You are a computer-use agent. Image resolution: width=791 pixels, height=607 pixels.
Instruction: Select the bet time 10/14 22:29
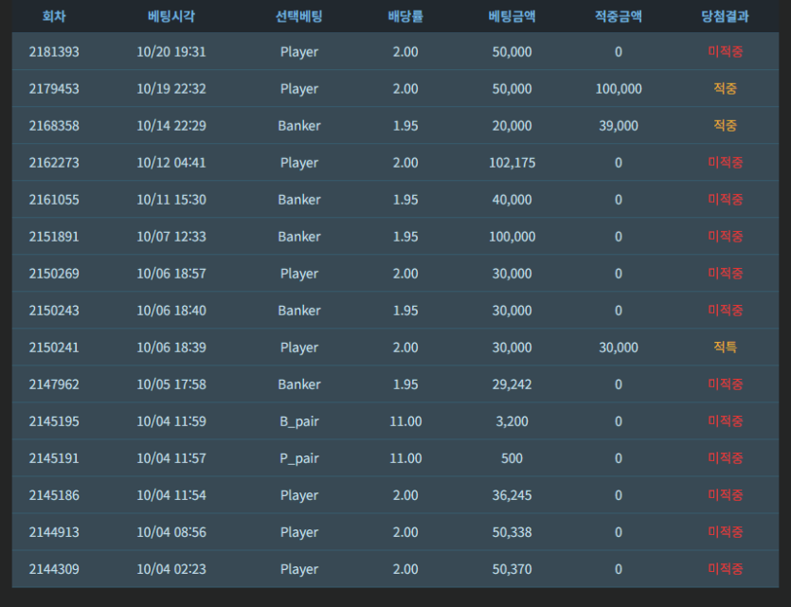pyautogui.click(x=171, y=126)
